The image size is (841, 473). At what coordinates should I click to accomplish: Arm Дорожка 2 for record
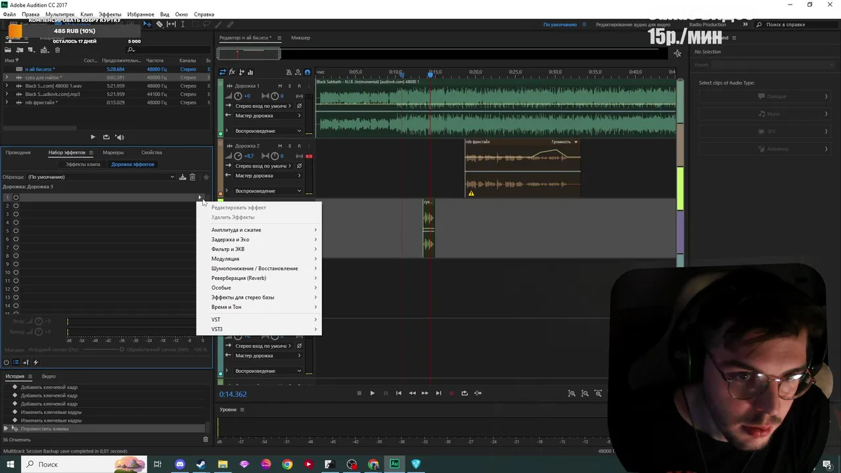299,146
